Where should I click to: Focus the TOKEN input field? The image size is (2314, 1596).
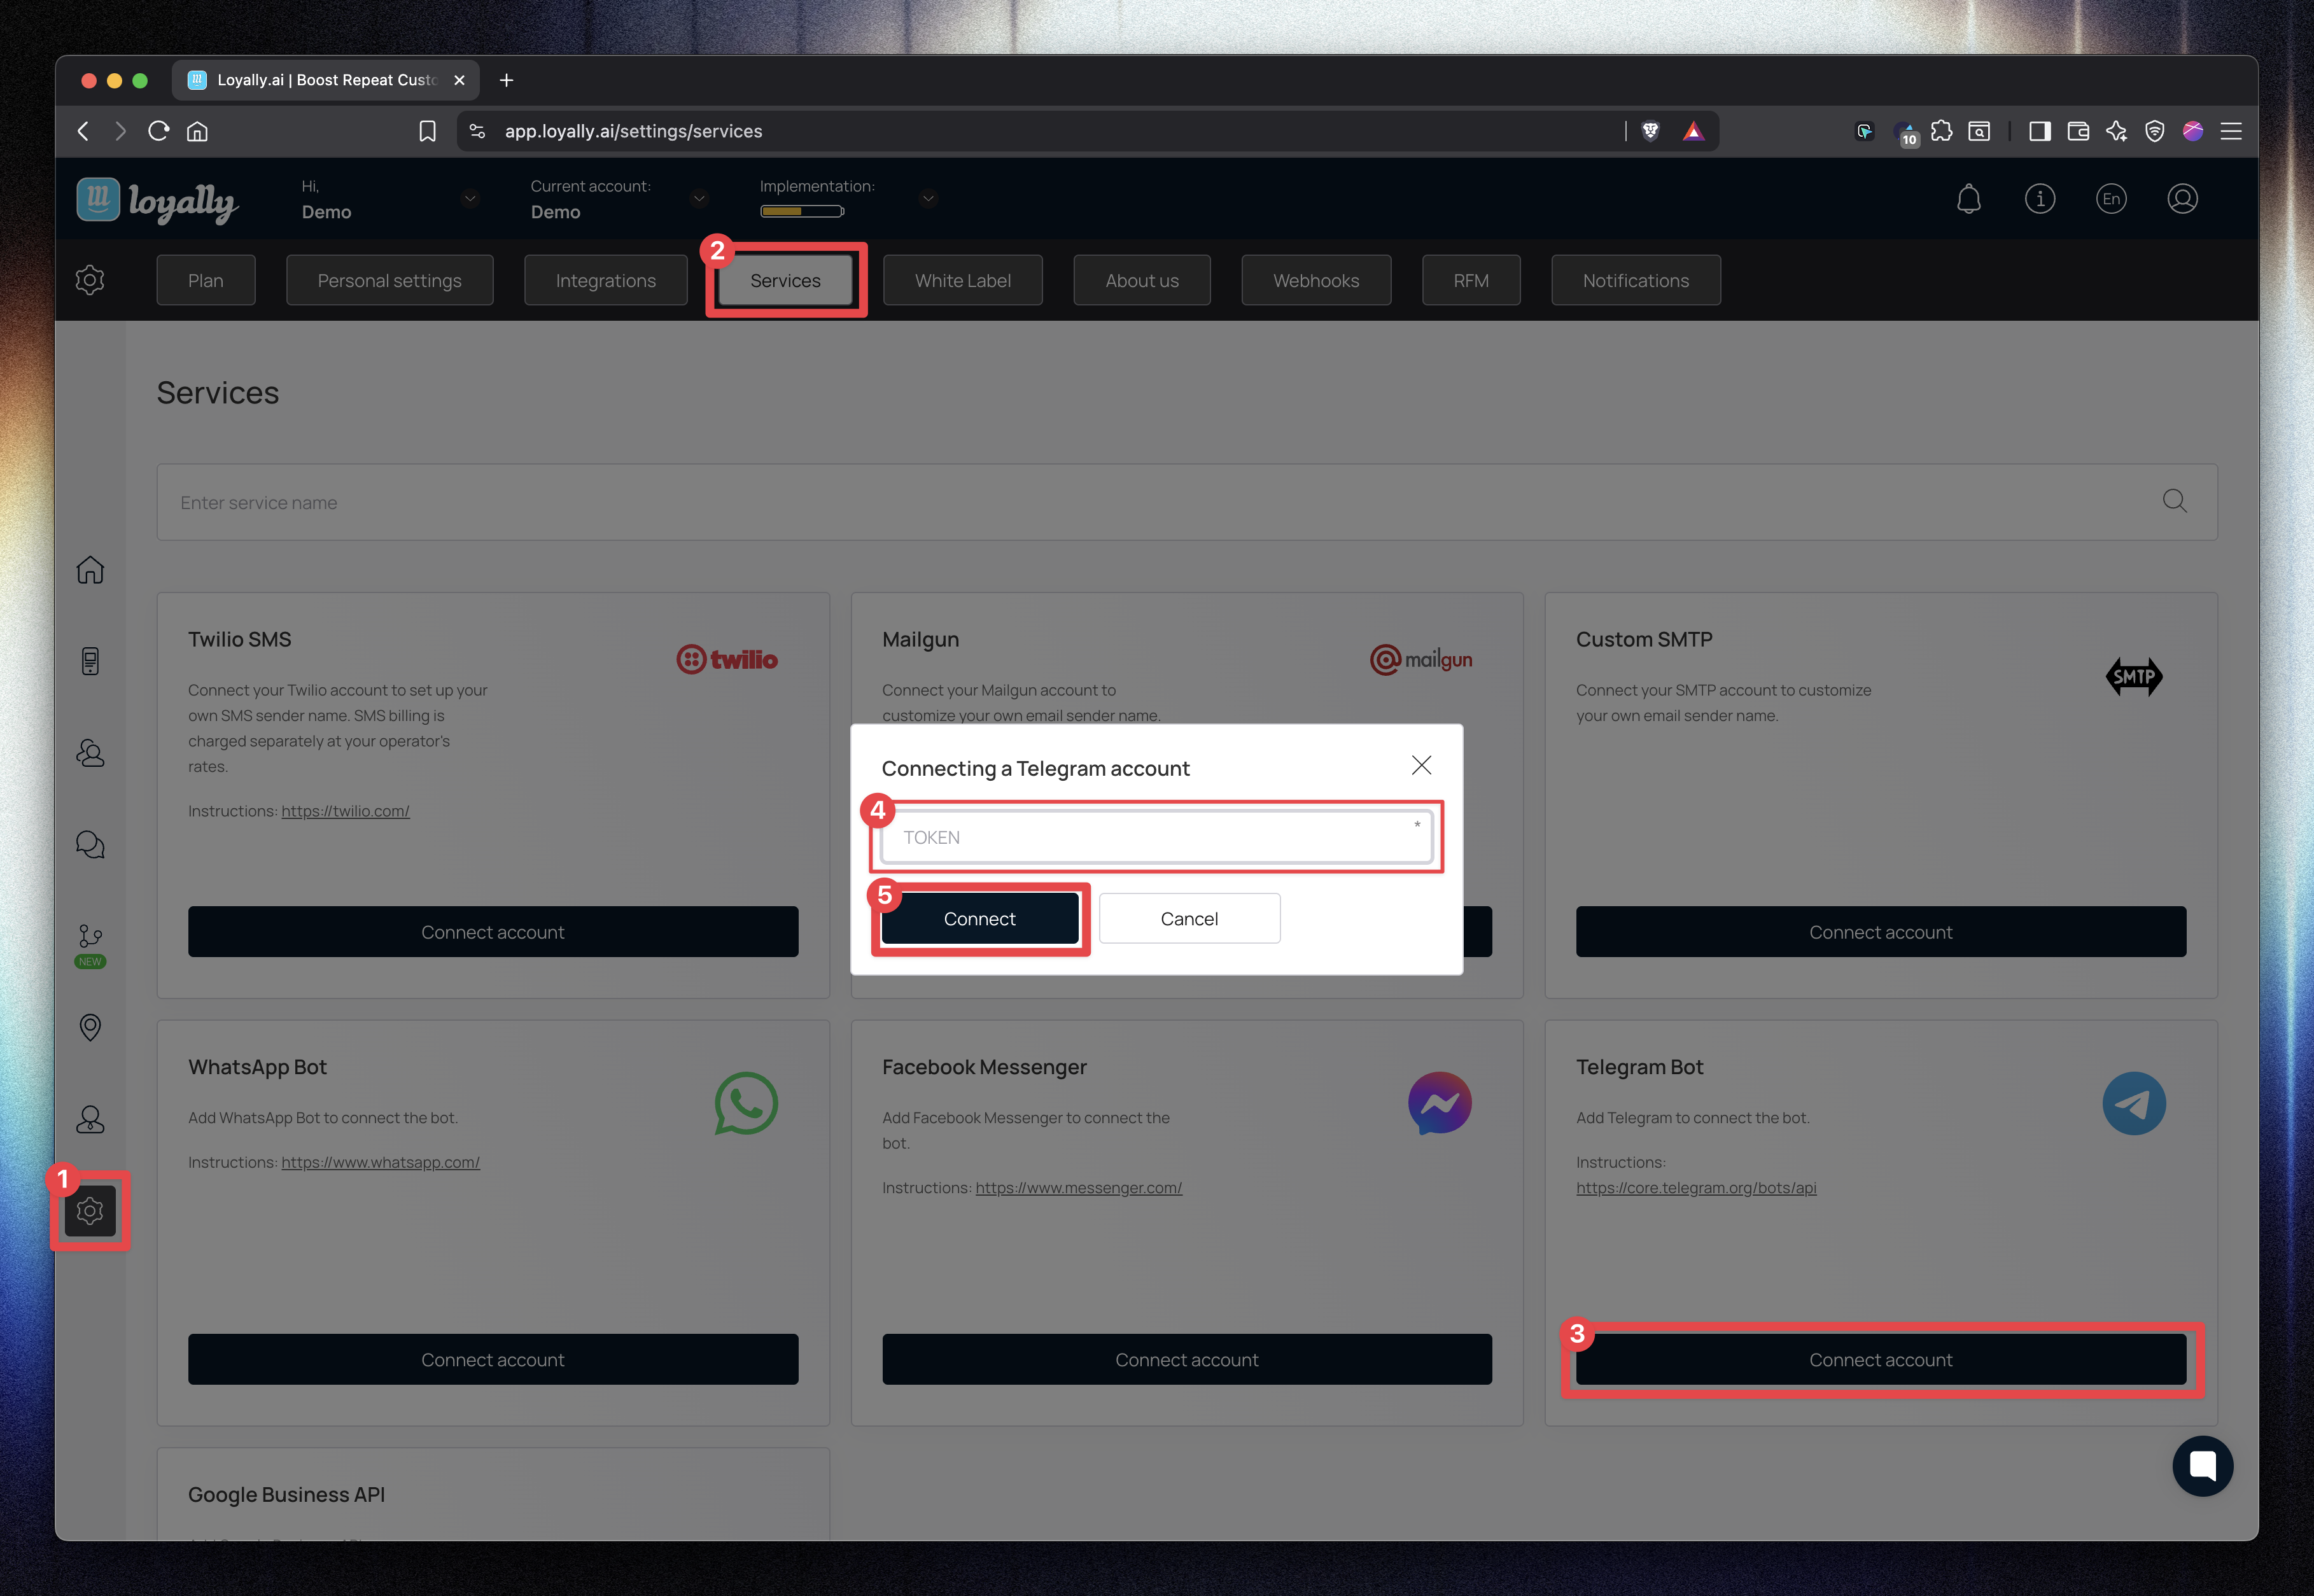coord(1155,837)
